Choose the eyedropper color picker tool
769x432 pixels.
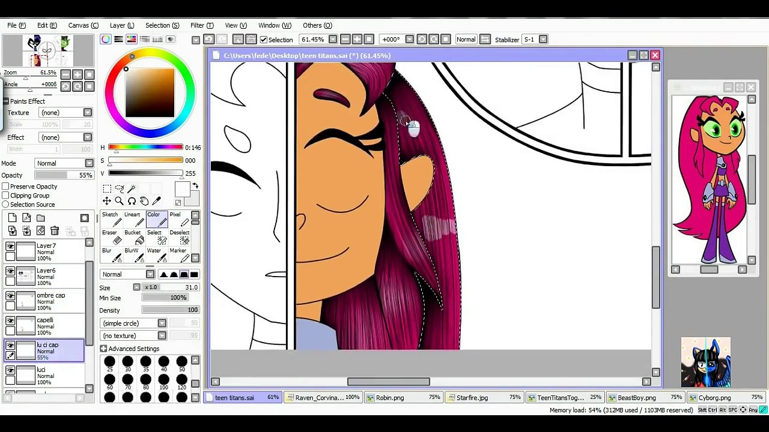click(x=157, y=202)
